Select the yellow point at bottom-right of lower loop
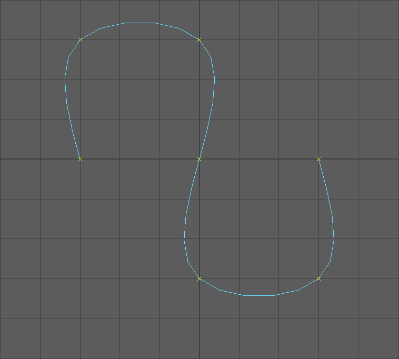This screenshot has width=399, height=359. 318,278
